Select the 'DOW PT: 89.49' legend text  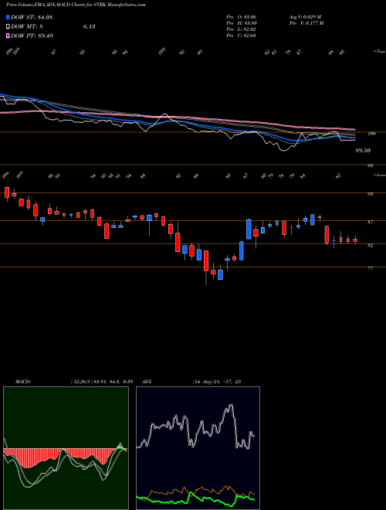[x=32, y=36]
